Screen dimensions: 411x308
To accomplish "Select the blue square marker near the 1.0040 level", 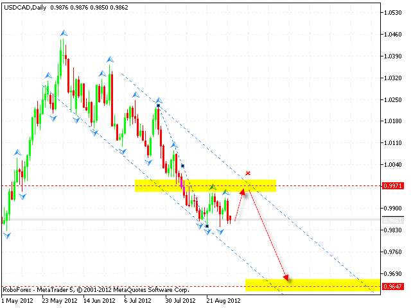I will click(183, 166).
